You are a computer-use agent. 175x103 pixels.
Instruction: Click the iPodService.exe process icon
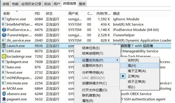[x=4, y=30]
